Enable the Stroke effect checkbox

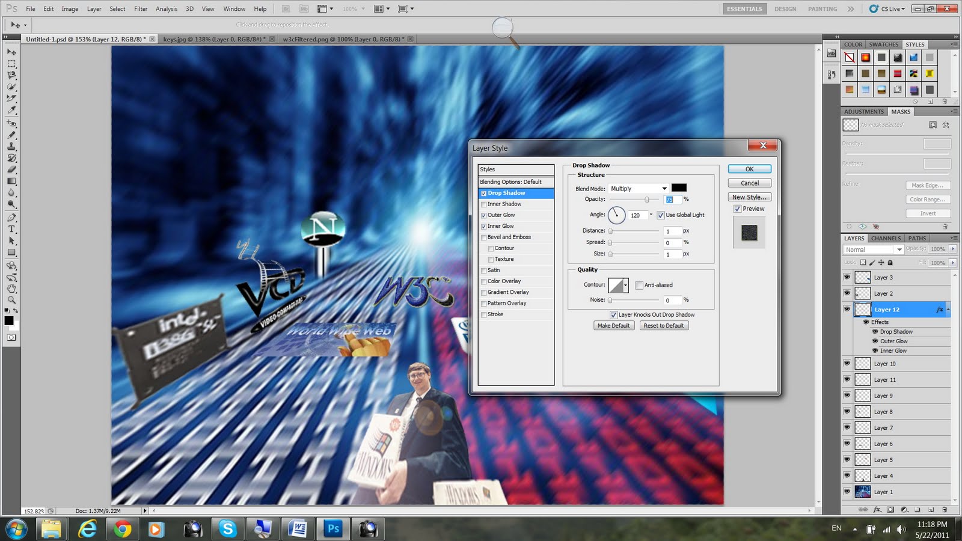pyautogui.click(x=484, y=314)
